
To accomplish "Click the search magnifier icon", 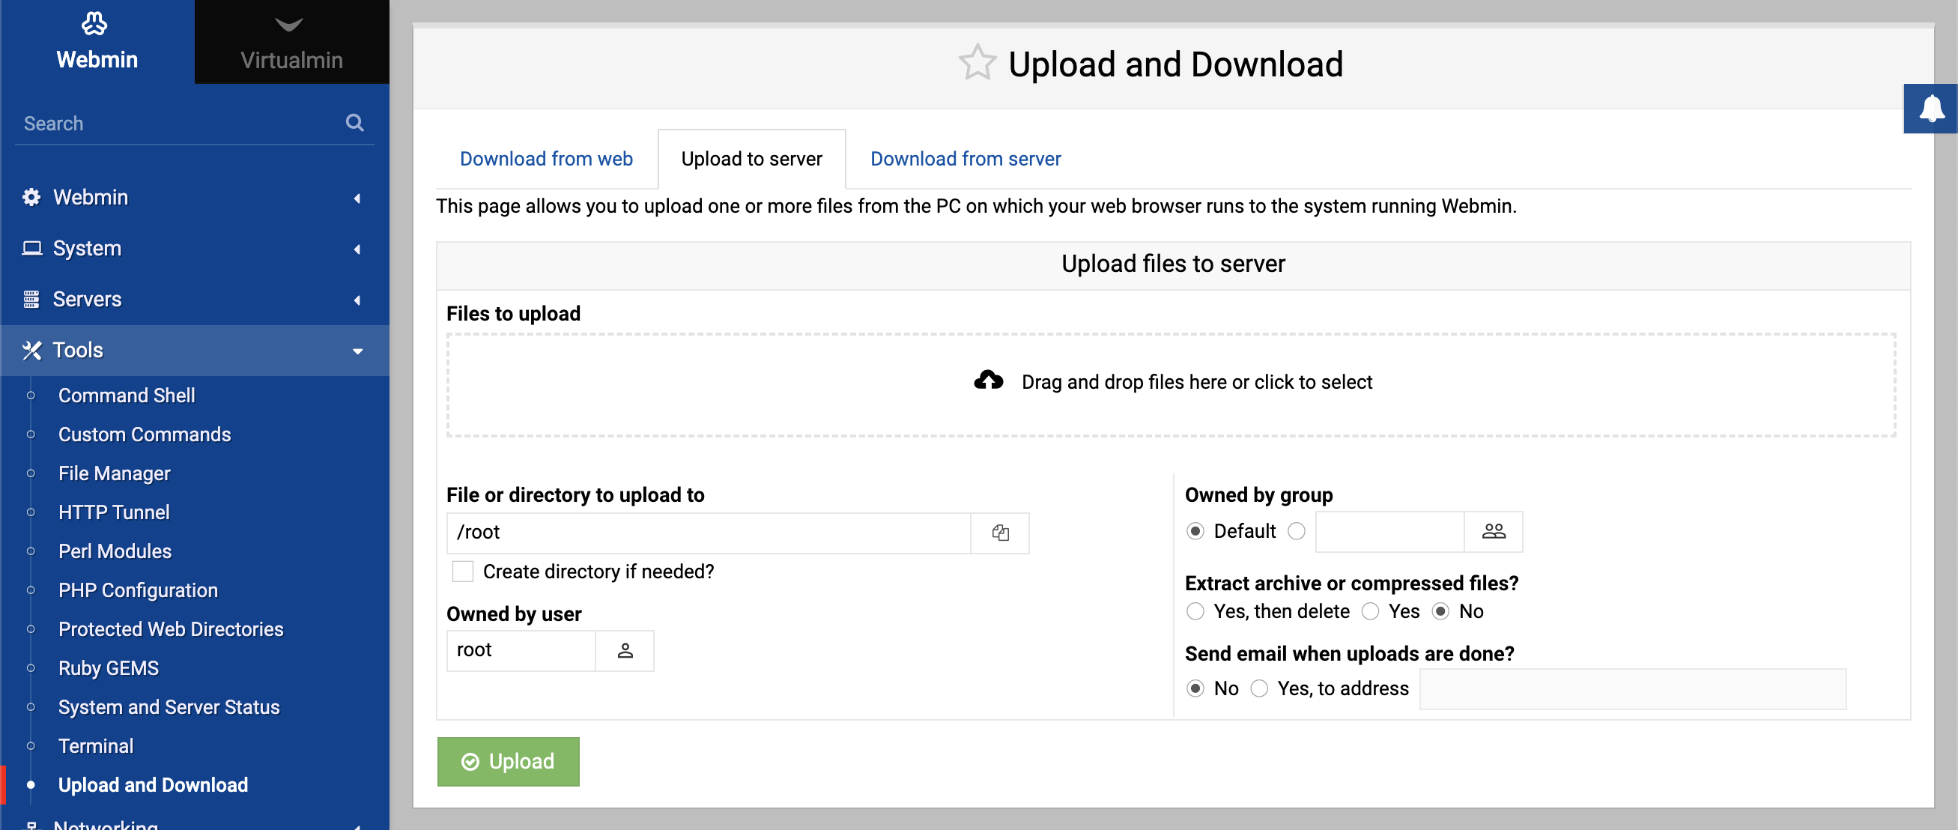I will coord(354,122).
